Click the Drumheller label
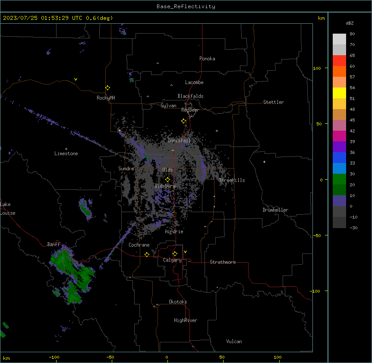The width and height of the screenshot is (372, 363). 275,210
